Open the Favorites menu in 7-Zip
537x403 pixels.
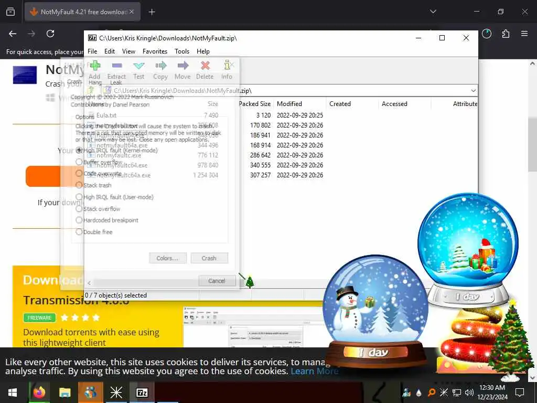[155, 51]
